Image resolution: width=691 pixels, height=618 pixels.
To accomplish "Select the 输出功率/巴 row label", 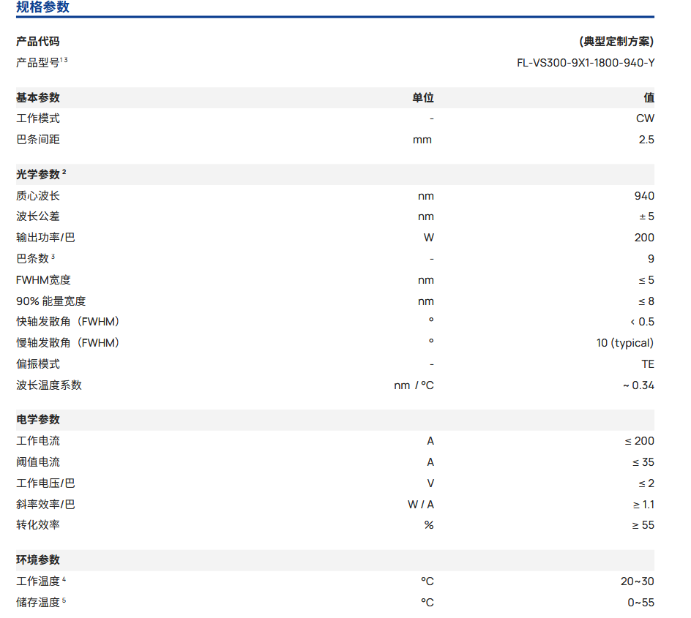I will pos(45,238).
